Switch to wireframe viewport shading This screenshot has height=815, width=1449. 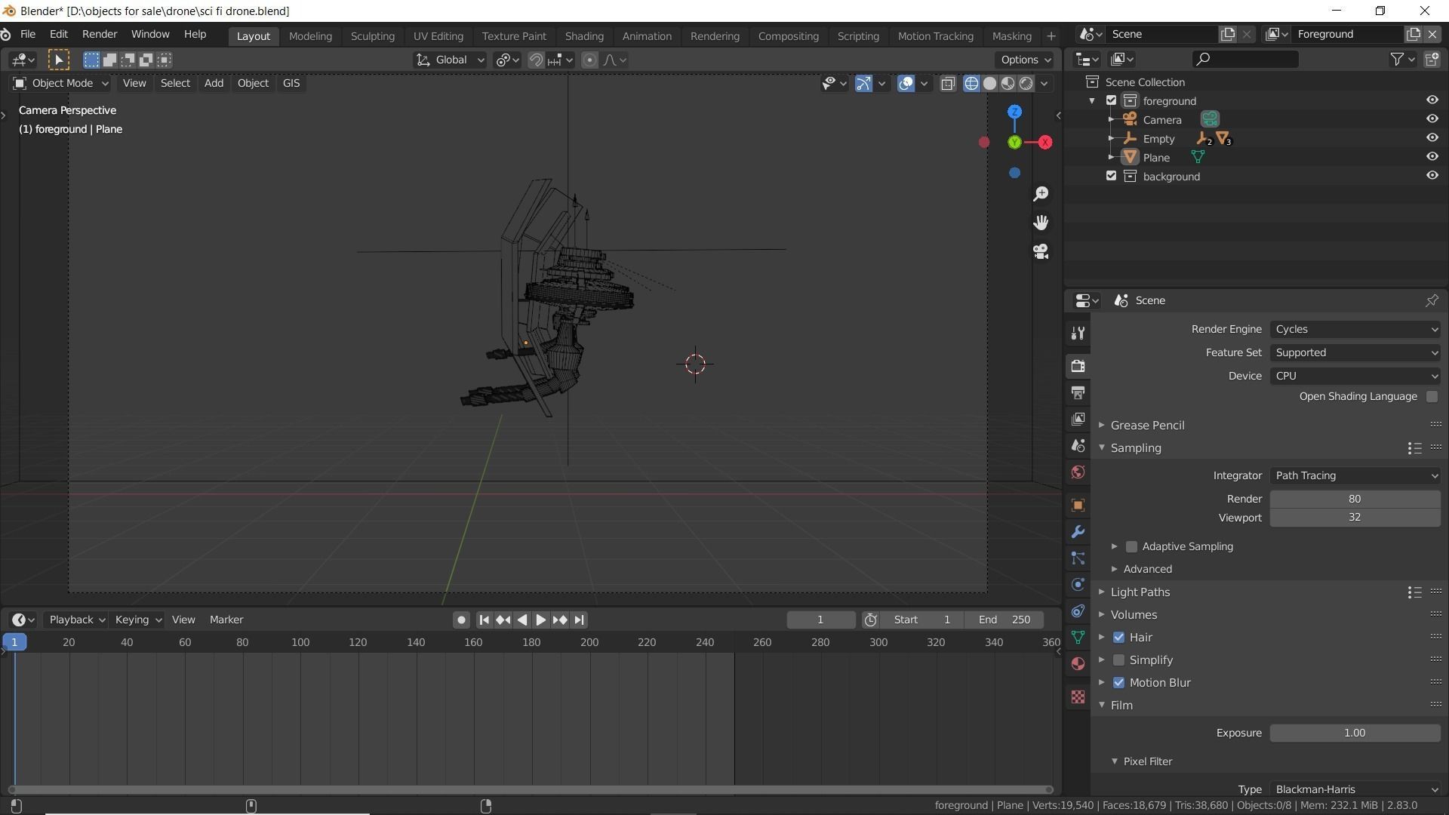pos(971,83)
